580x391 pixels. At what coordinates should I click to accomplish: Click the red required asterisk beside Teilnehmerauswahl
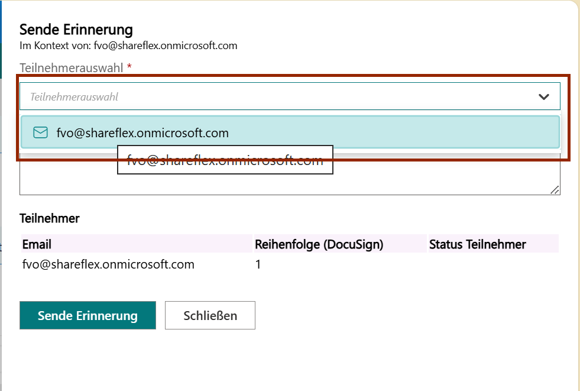(129, 67)
